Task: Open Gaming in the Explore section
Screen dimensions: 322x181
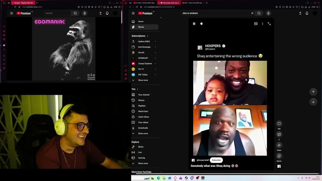Action: click(x=144, y=158)
